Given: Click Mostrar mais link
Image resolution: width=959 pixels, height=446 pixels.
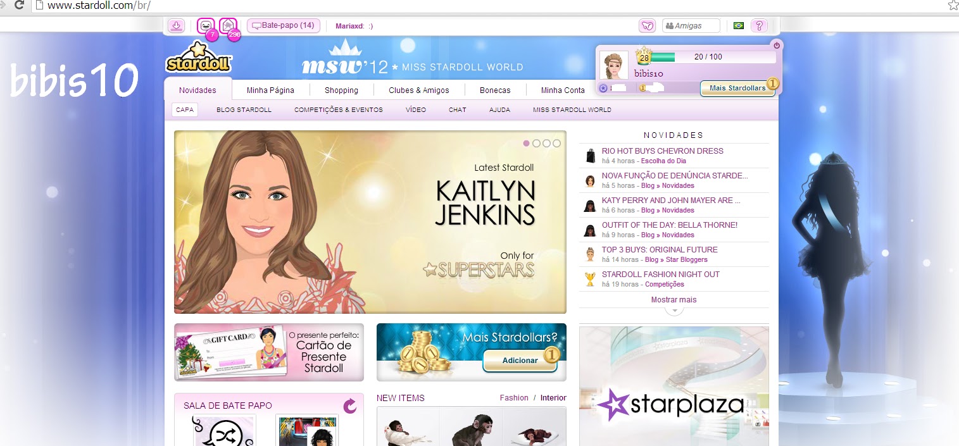Looking at the screenshot, I should point(674,300).
